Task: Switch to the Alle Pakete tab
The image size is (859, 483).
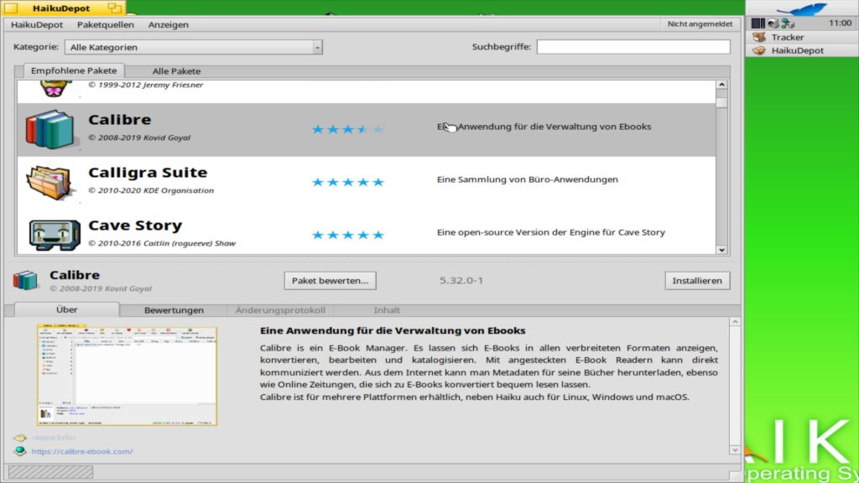Action: point(176,71)
